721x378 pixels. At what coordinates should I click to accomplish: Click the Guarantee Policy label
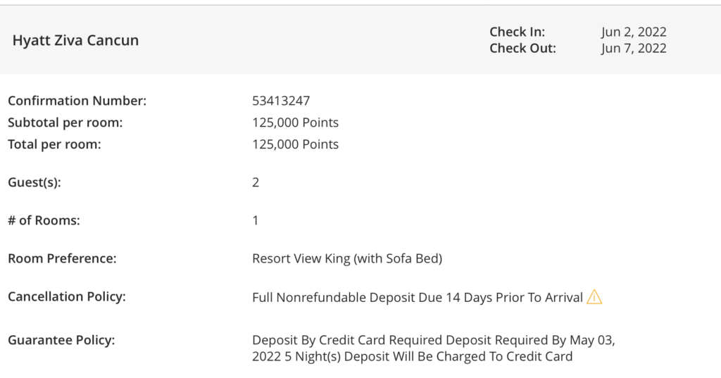(61, 340)
